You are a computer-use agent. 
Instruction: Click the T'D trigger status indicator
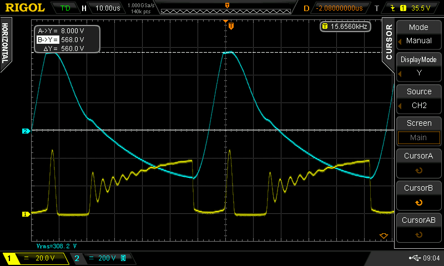65,8
